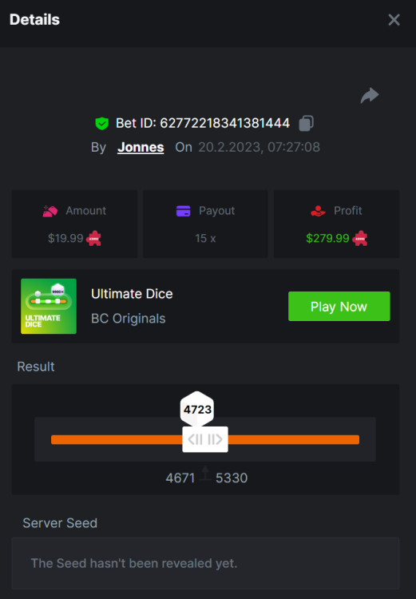Viewport: 416px width, 599px height.
Task: Open the Jonnes user profile link
Action: click(x=141, y=148)
